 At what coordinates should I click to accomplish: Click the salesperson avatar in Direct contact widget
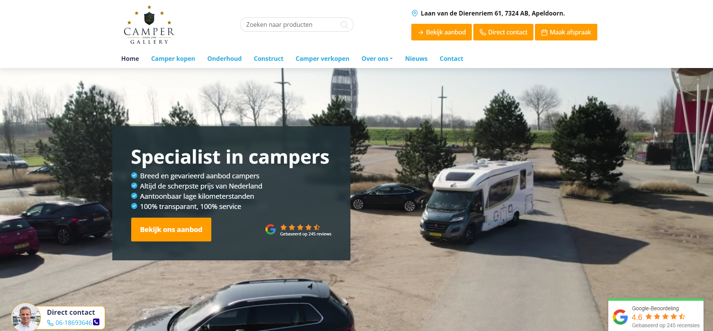click(x=26, y=317)
